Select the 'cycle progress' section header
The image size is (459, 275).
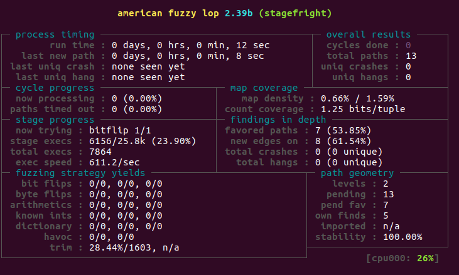point(55,88)
